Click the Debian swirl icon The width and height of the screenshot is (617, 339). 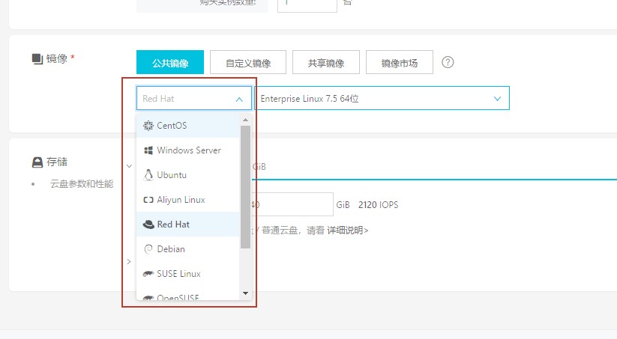coord(148,249)
